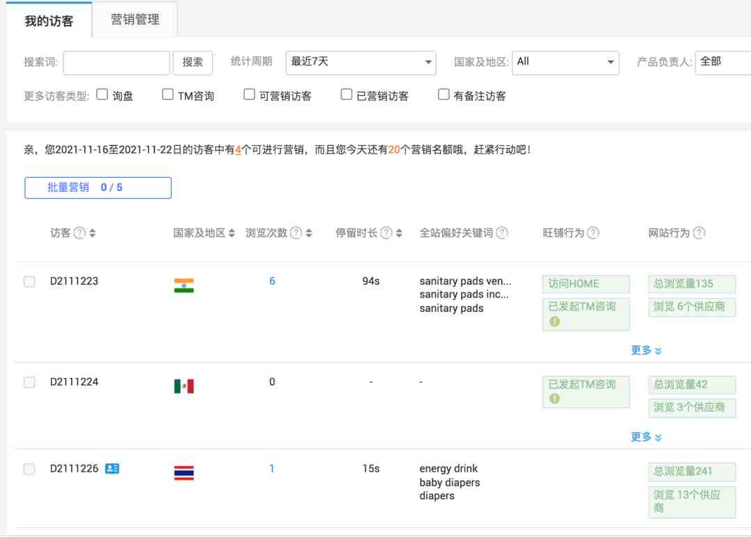The height and width of the screenshot is (537, 751).
Task: Click the 访问HOME tag for D2111223
Action: click(586, 284)
